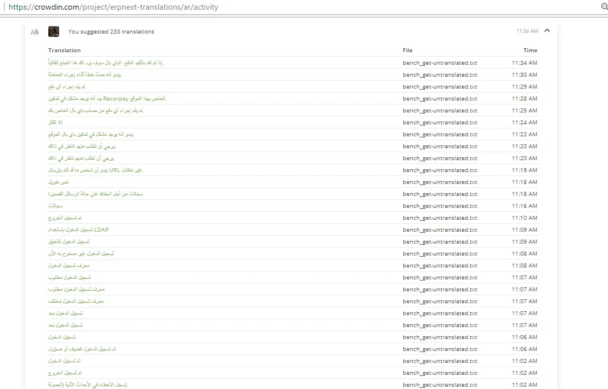Image resolution: width=608 pixels, height=389 pixels.
Task: Click bench_get-untranslated.txt in the 11:25 AM row
Action: pyautogui.click(x=440, y=111)
